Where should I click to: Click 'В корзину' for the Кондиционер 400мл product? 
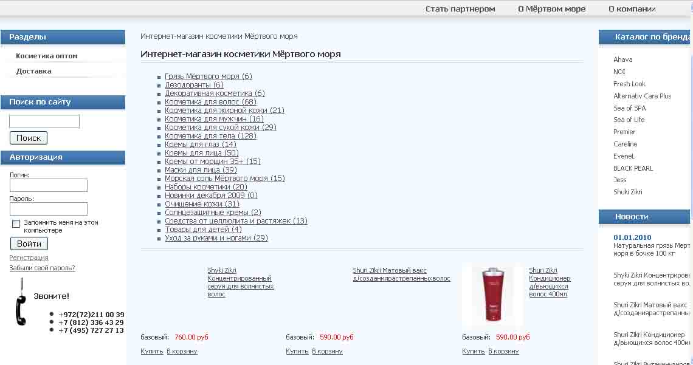[x=503, y=351]
